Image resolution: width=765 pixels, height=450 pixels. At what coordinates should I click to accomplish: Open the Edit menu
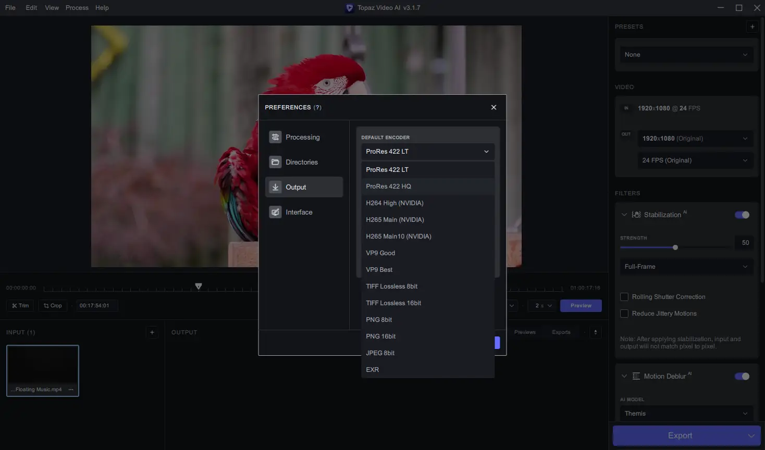[x=31, y=8]
